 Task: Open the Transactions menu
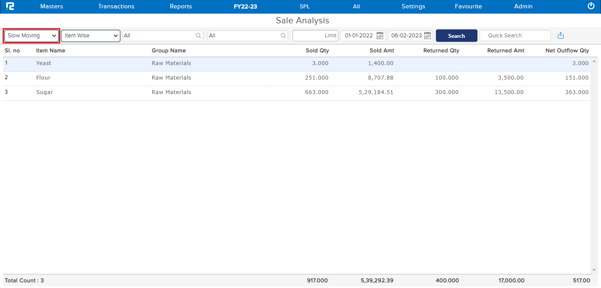tap(116, 7)
